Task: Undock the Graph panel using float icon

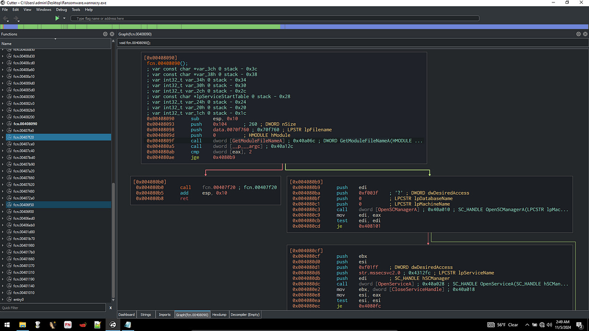Action: coord(578,34)
